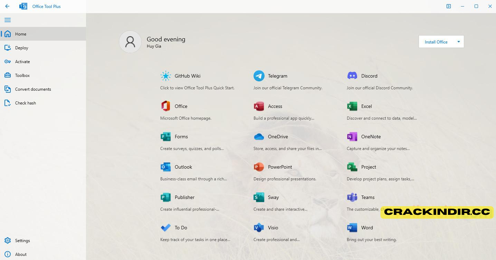This screenshot has height=260, width=496.
Task: Toggle the hamburger navigation menu
Action: click(7, 20)
